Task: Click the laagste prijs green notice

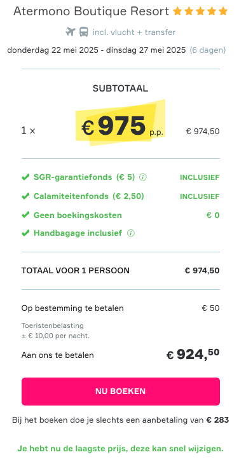Action: (x=121, y=449)
